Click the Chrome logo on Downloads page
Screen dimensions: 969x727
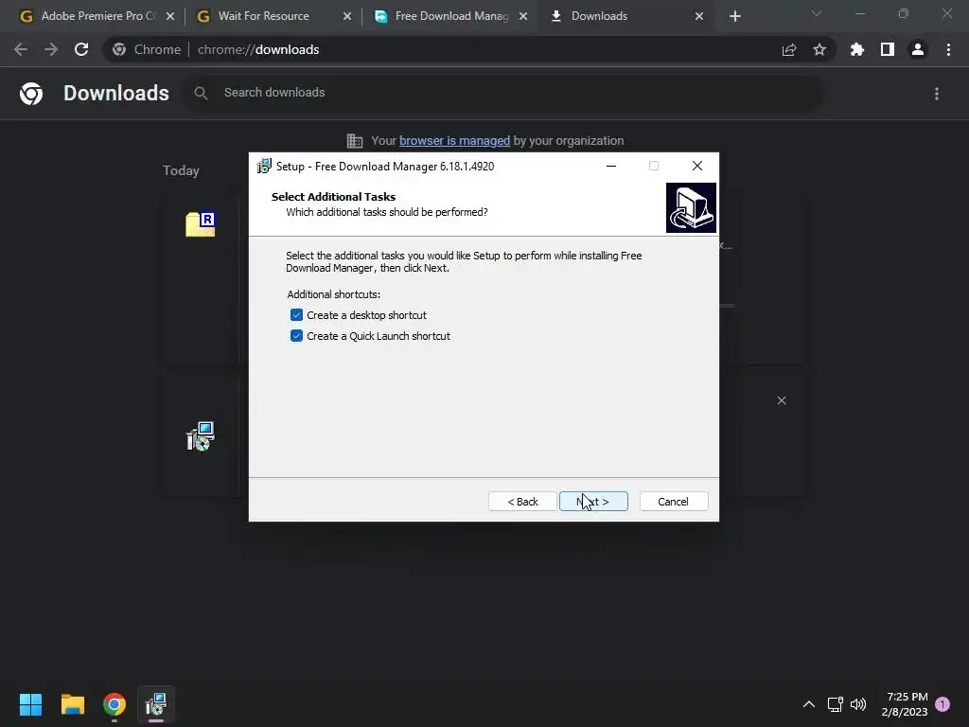pyautogui.click(x=31, y=94)
